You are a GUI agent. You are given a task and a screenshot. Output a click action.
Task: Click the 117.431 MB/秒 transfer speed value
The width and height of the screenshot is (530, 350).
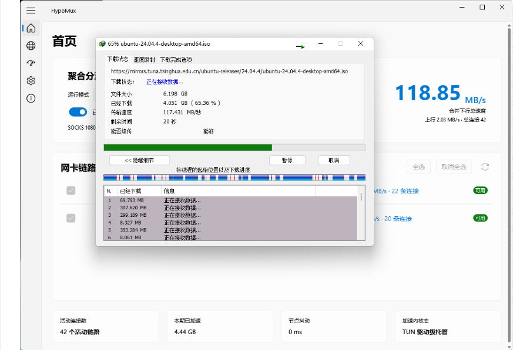coord(182,113)
